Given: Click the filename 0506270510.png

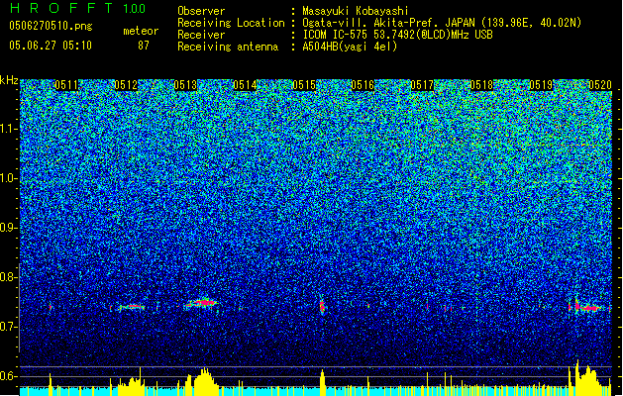Looking at the screenshot, I should [x=51, y=26].
